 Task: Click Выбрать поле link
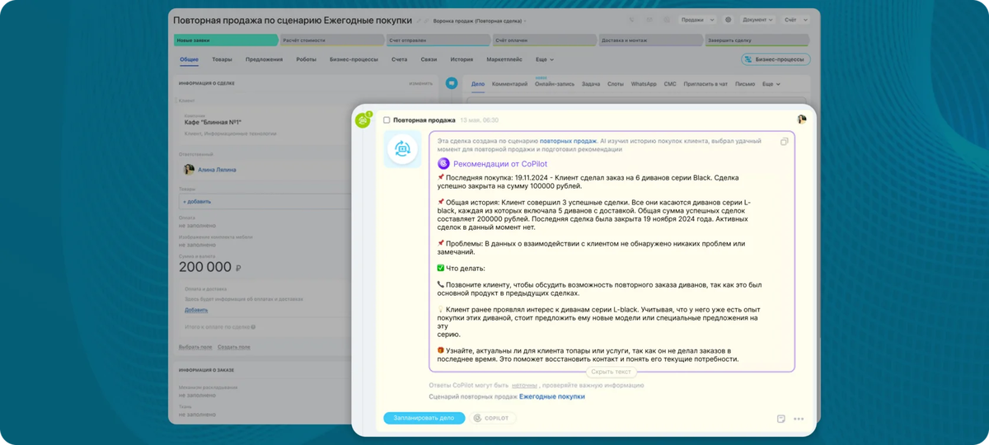point(195,347)
